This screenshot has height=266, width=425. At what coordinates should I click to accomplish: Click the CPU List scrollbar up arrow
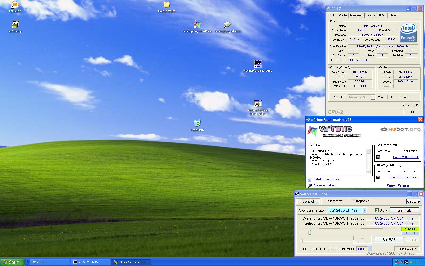pos(368,151)
